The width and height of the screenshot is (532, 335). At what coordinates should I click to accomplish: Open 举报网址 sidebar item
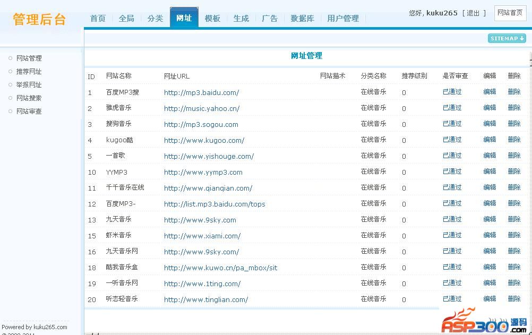point(29,85)
